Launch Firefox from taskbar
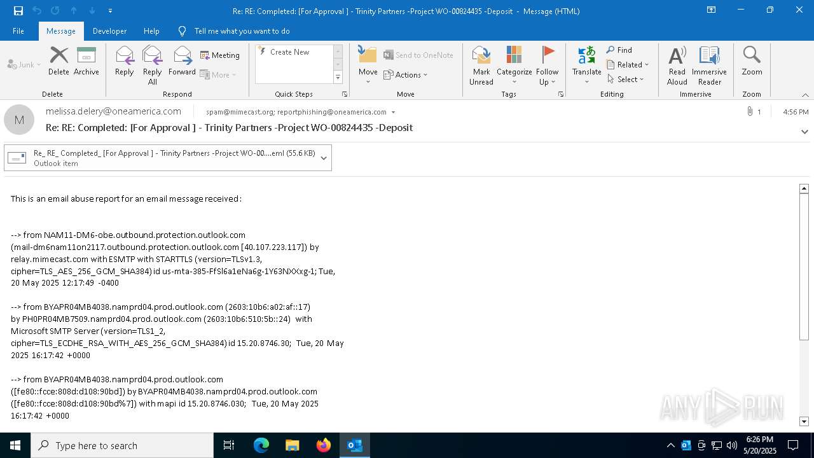Image resolution: width=814 pixels, height=458 pixels. [324, 445]
